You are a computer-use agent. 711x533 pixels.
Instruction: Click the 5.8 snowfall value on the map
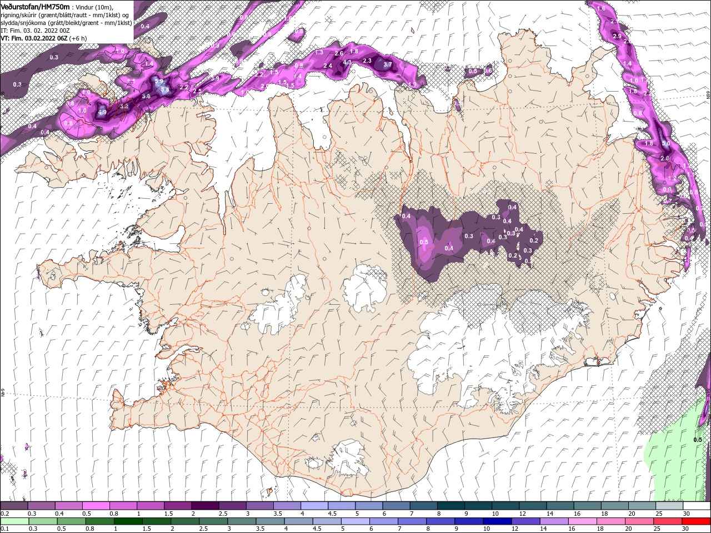pos(164,89)
